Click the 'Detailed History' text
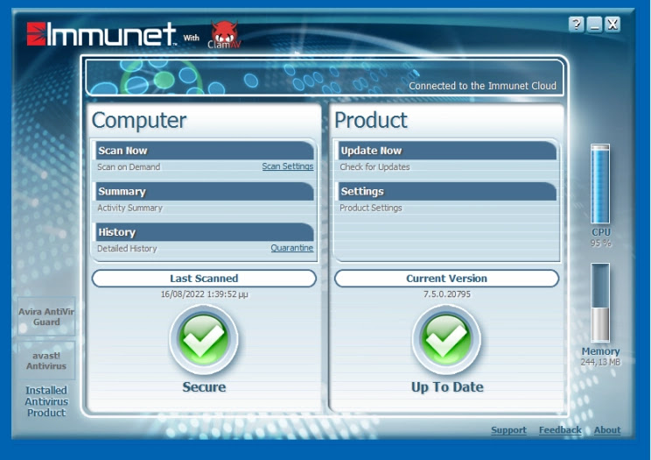 coord(127,248)
